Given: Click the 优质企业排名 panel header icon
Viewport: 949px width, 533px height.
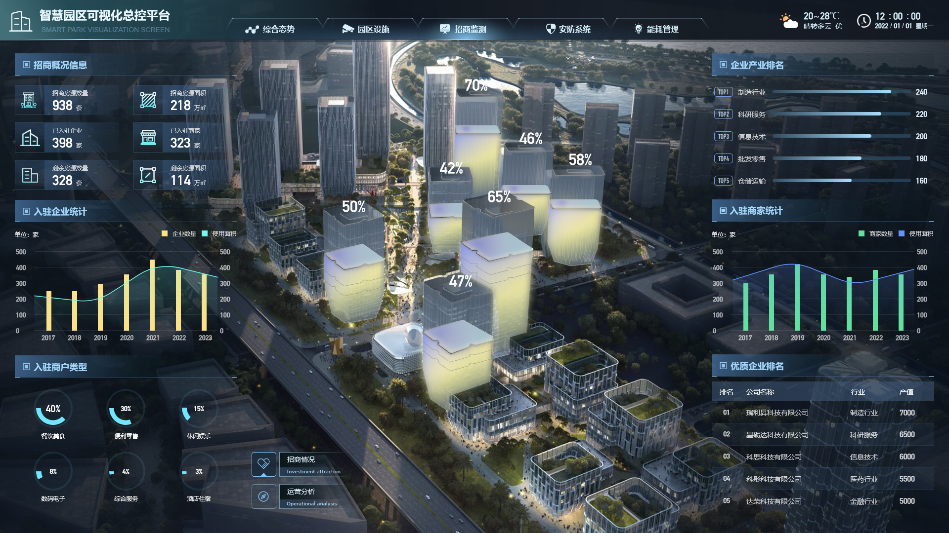Looking at the screenshot, I should pos(724,366).
